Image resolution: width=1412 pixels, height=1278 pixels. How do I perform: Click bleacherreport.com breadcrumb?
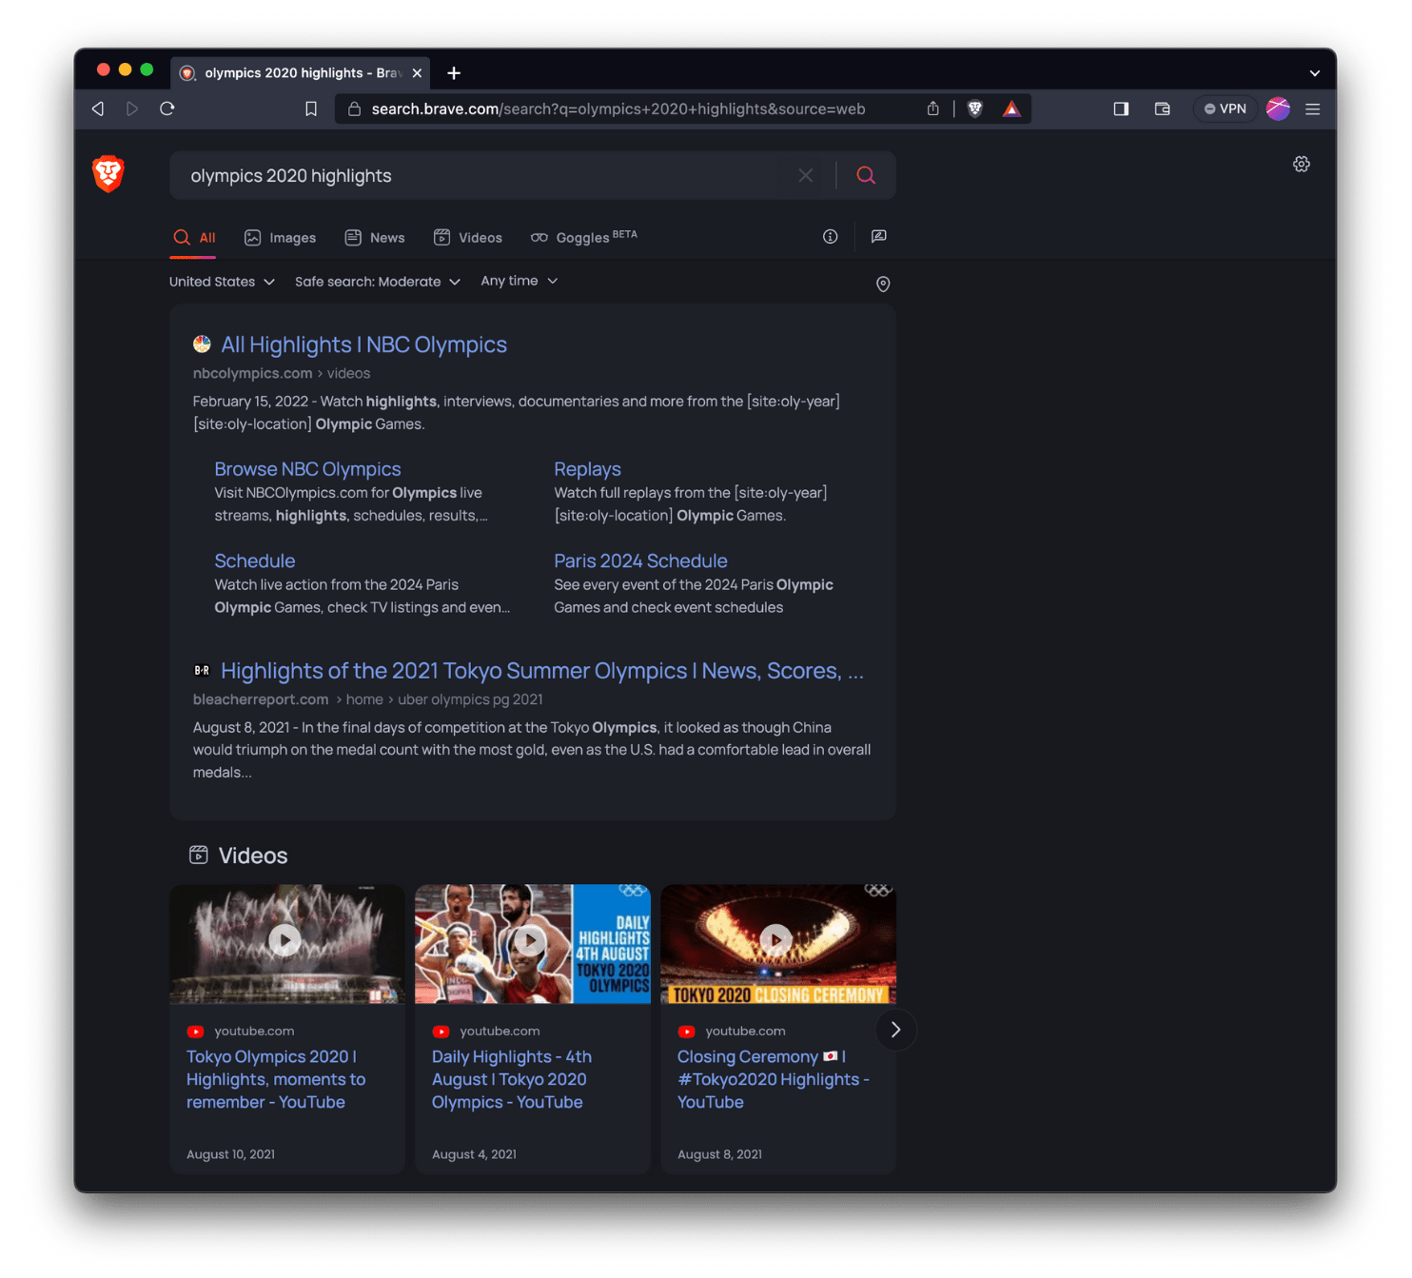pyautogui.click(x=261, y=699)
